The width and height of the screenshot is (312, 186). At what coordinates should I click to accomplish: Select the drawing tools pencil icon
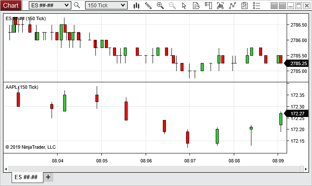click(x=148, y=6)
